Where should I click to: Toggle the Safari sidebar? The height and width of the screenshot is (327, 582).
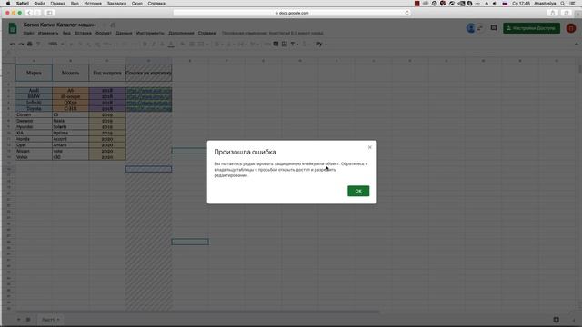pyautogui.click(x=49, y=13)
